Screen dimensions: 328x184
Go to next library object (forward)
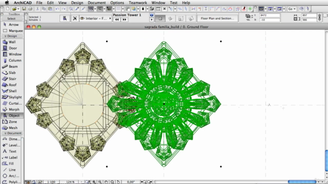[x=125, y=19]
